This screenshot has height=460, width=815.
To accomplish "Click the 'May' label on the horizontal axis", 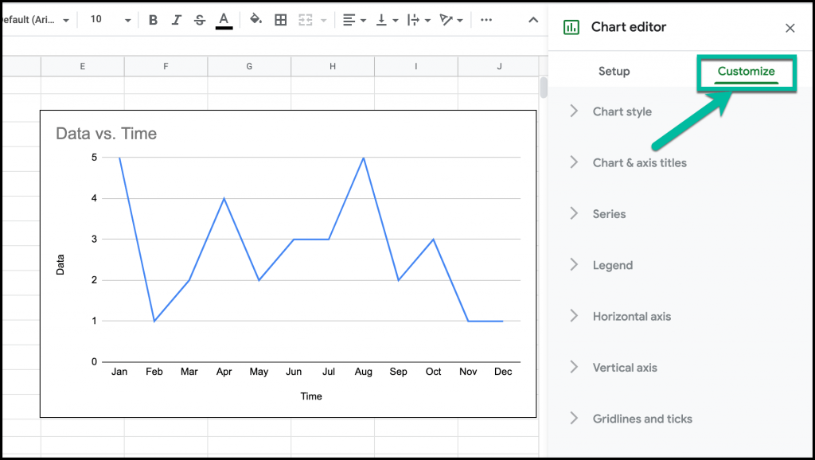I will pyautogui.click(x=259, y=372).
